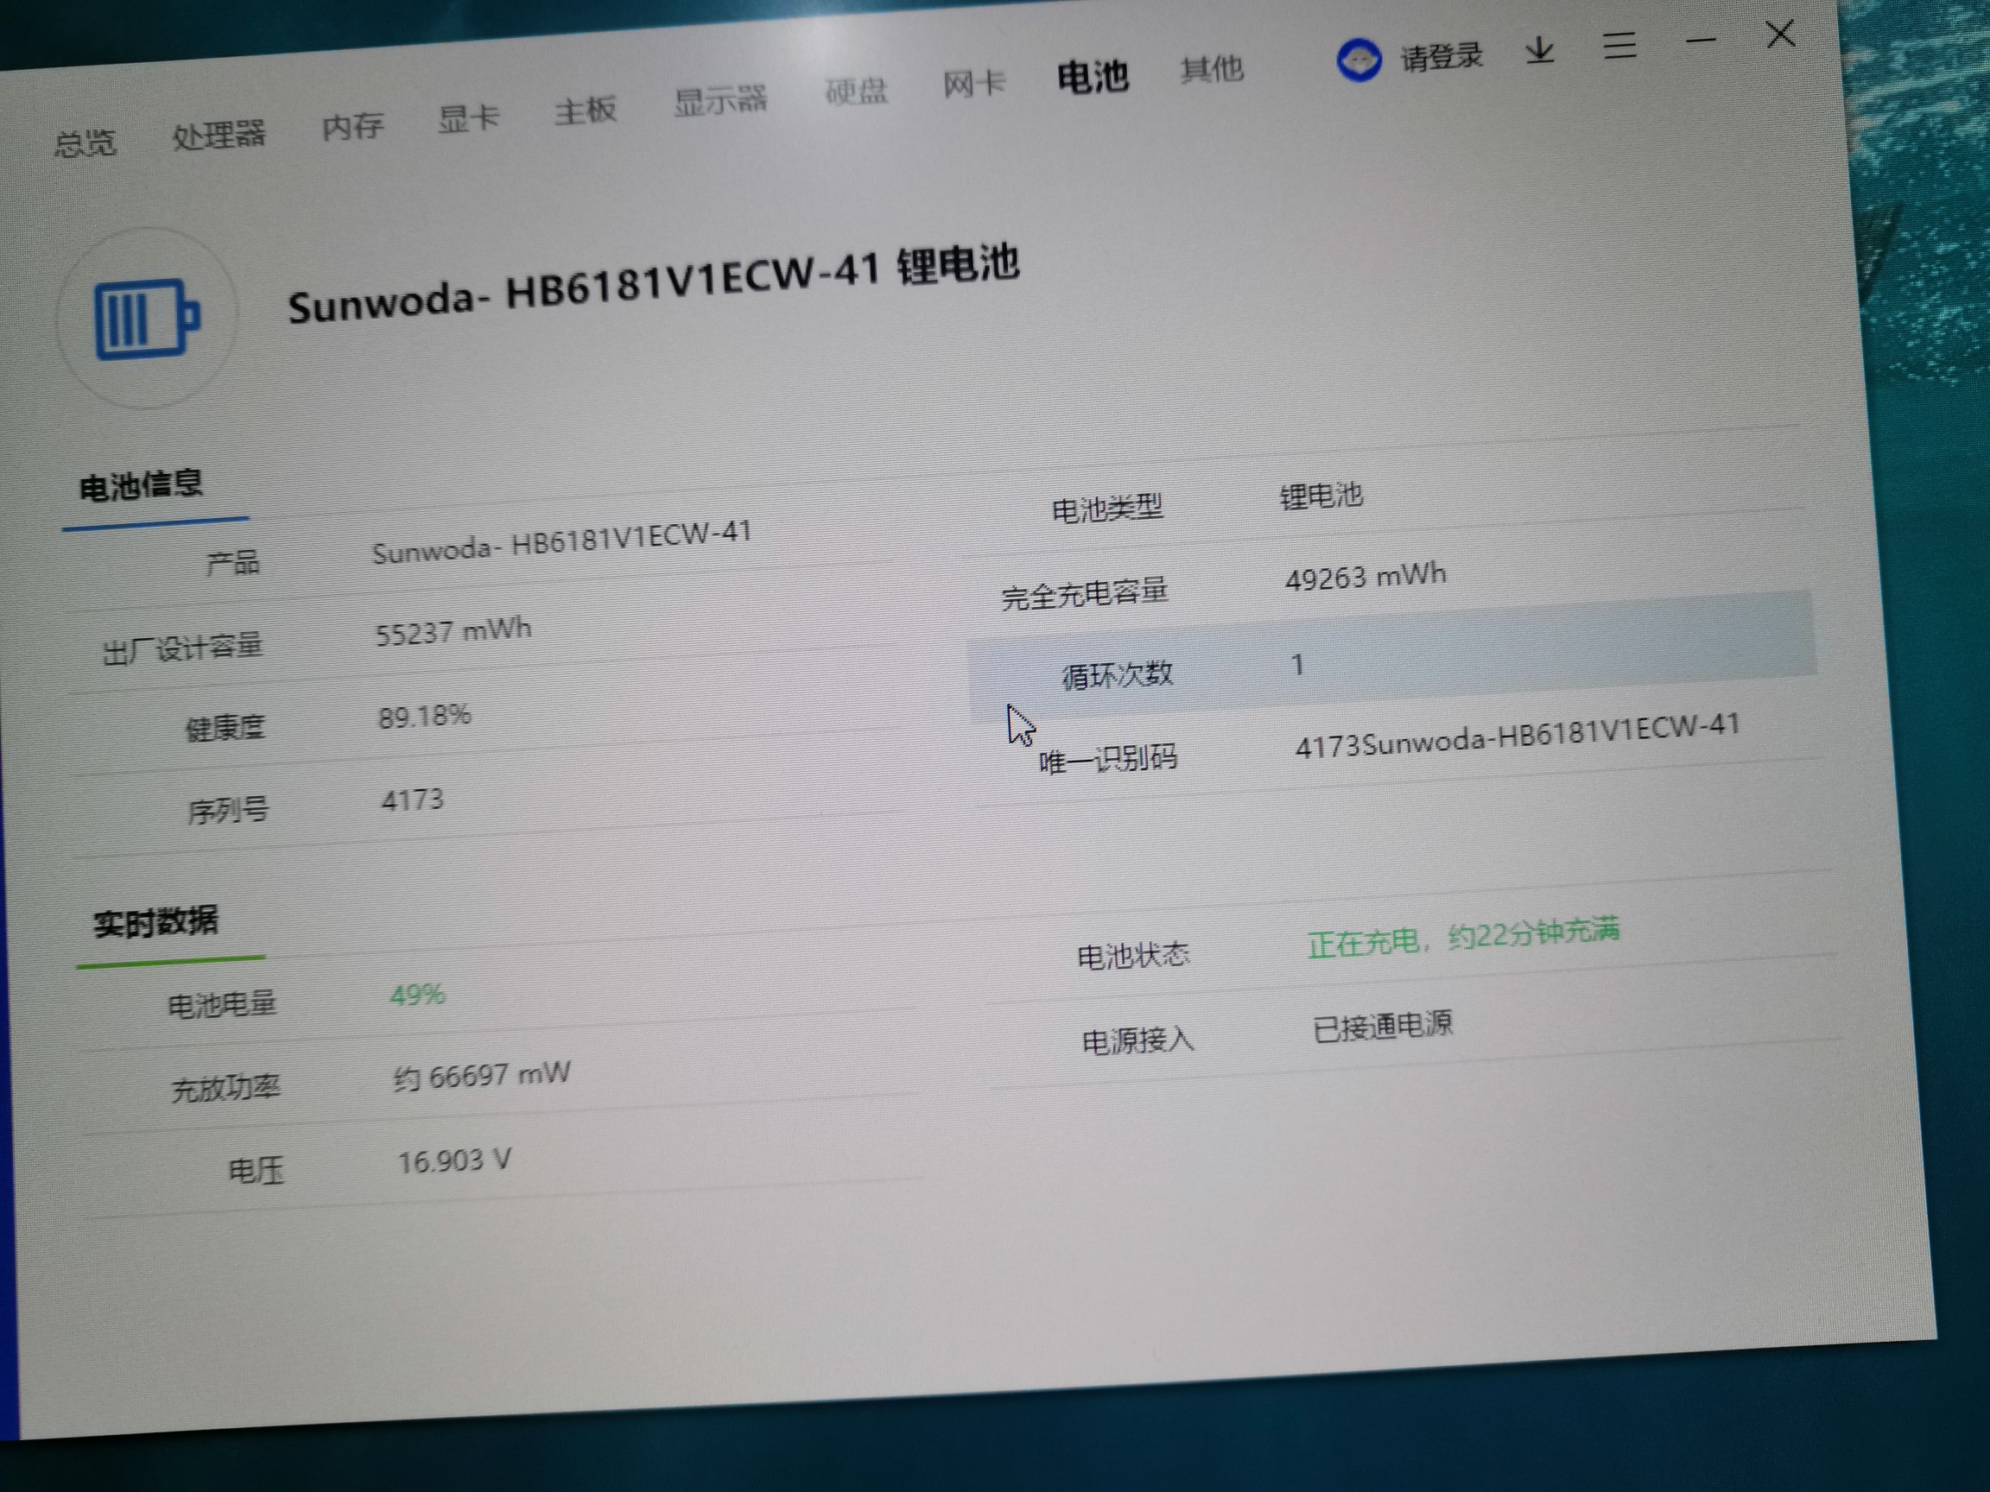Select the active 电池 tab
This screenshot has width=1990, height=1492.
[x=1092, y=77]
